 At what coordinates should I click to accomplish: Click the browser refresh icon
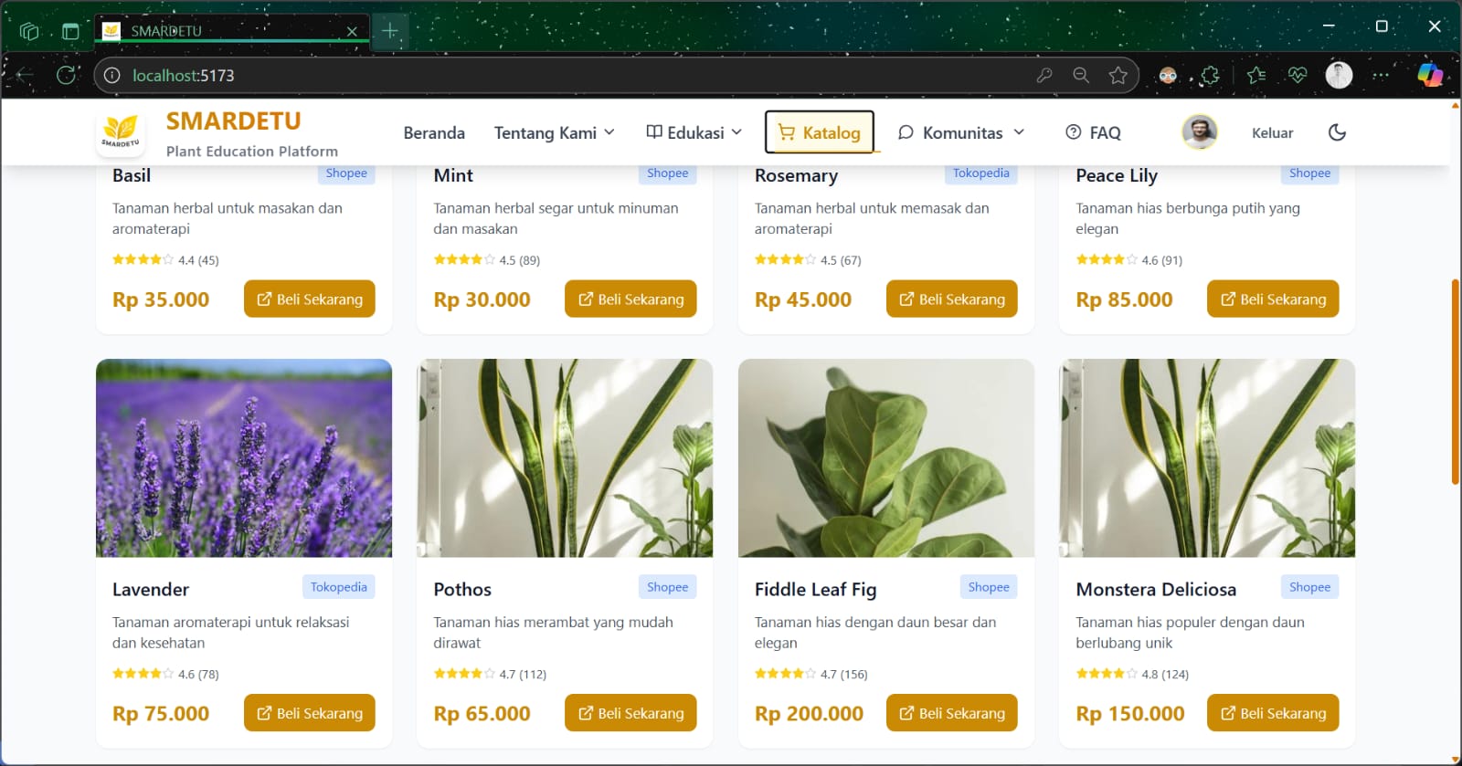coord(67,75)
